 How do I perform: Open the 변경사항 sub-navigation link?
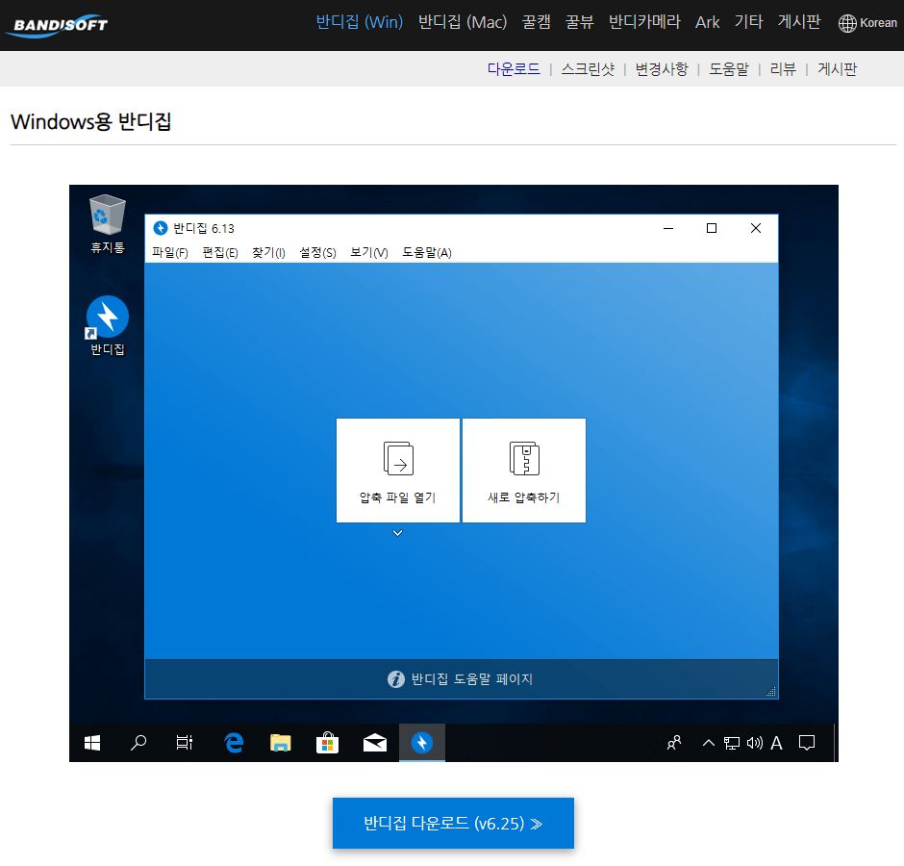point(662,69)
